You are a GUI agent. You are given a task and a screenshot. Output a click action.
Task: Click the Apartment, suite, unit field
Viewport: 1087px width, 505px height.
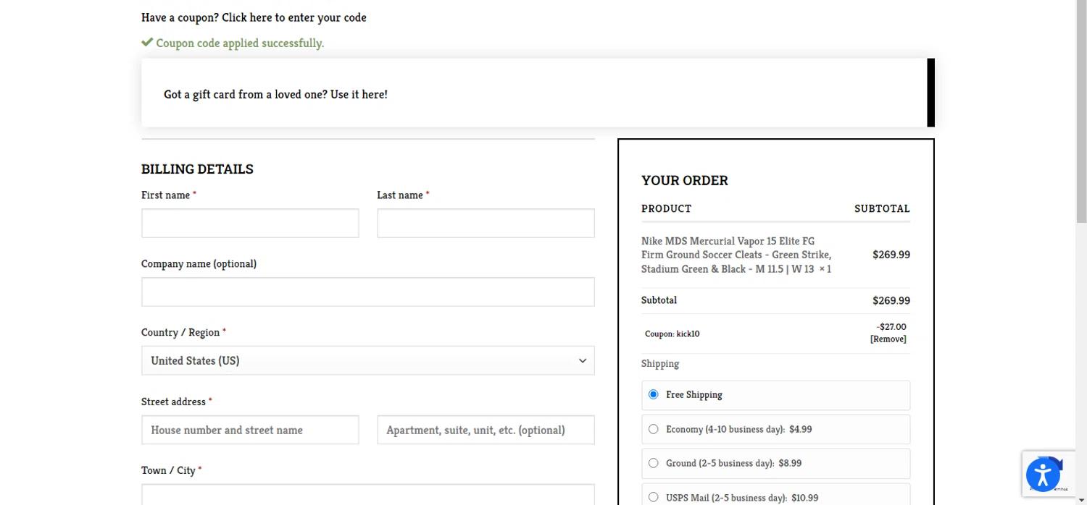coord(486,430)
